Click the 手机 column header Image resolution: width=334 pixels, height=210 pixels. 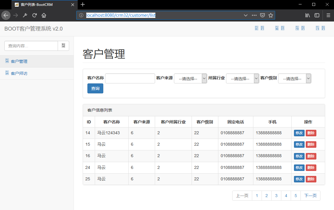[x=272, y=122]
